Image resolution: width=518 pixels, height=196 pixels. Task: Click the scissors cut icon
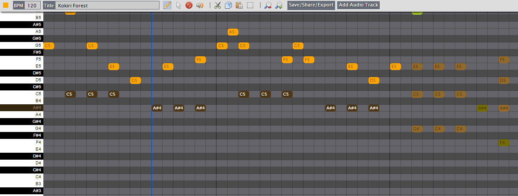(x=218, y=5)
